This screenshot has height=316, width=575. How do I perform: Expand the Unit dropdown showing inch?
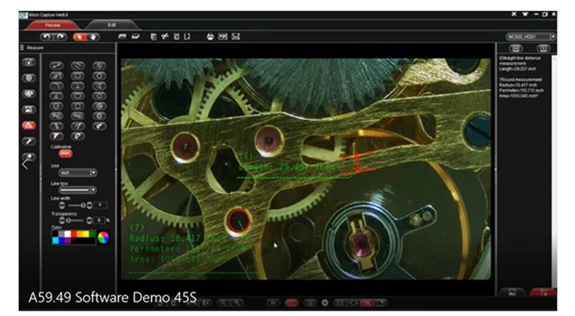[77, 173]
